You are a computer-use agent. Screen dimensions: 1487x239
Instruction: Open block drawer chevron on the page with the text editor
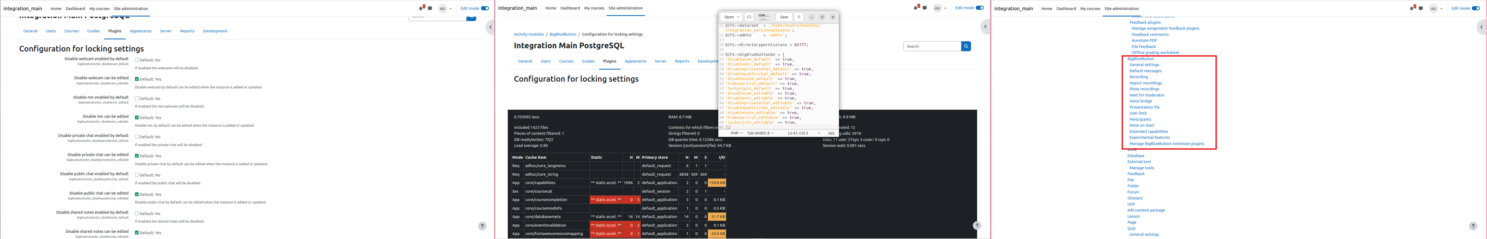coord(985,26)
